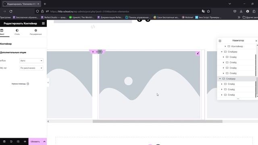This screenshot has width=258, height=145.
Task: Open the Документация Perfec... bookmark
Action: pos(110,17)
